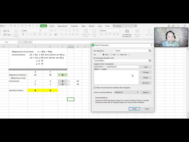Screen dimensions: 189x142
Task: Click the Print icon in quick toolbar
Action: point(22,26)
